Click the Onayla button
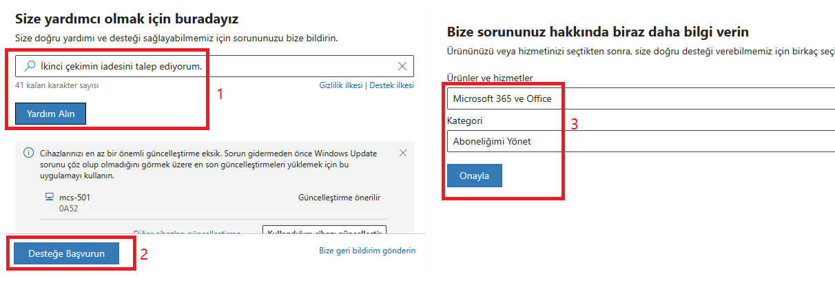 point(474,176)
